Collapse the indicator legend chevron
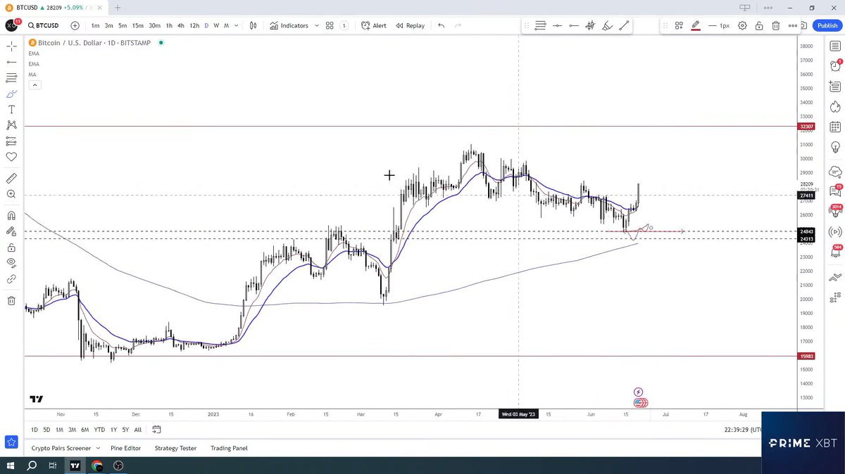This screenshot has width=845, height=474. point(35,85)
